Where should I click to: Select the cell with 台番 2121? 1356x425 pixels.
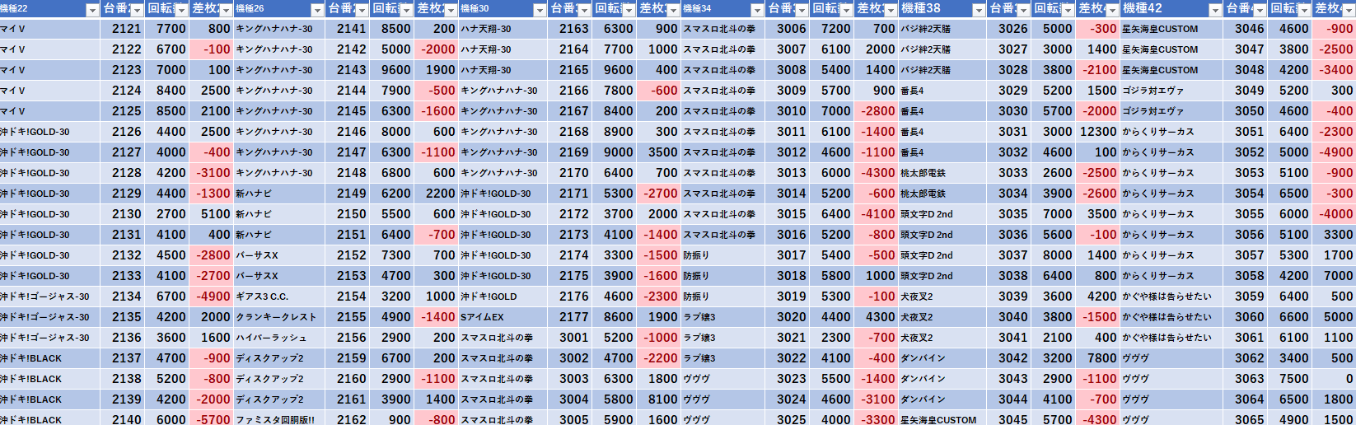(123, 29)
